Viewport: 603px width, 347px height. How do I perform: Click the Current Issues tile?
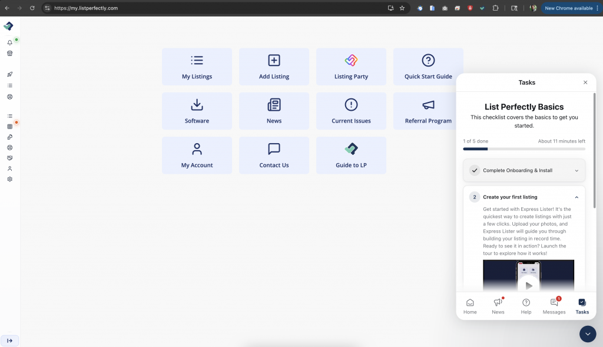point(351,111)
